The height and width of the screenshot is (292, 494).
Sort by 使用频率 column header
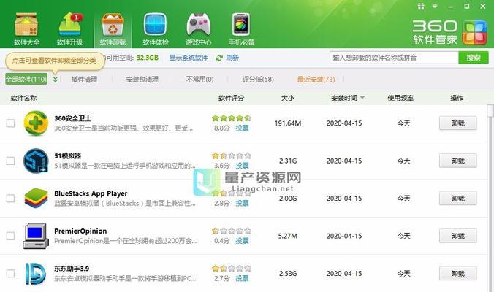(400, 98)
